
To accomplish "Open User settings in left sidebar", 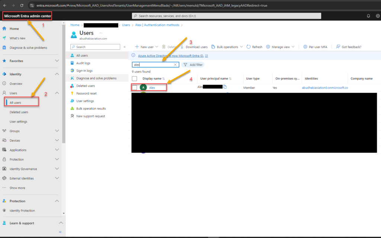I will [x=19, y=122].
